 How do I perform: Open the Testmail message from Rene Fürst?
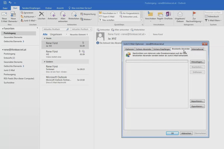pyautogui.click(x=65, y=69)
